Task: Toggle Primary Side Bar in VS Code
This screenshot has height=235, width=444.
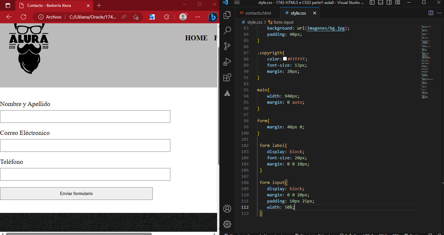Action: 372,3
